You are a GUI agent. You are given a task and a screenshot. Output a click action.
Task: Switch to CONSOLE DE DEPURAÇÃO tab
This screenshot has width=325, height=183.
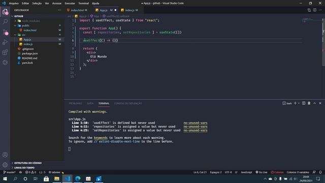click(x=128, y=103)
